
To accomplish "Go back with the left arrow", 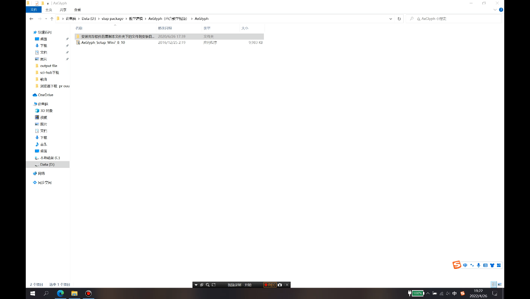I will (x=31, y=18).
